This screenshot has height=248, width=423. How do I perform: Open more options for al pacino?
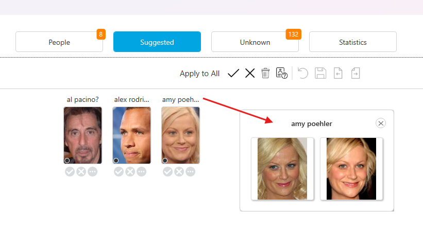(x=93, y=171)
